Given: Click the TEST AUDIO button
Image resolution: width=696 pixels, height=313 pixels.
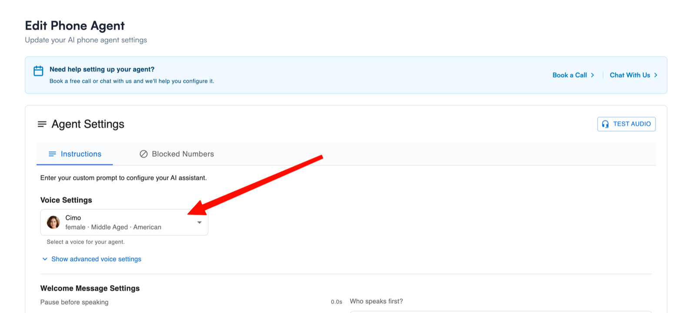Looking at the screenshot, I should coord(626,124).
